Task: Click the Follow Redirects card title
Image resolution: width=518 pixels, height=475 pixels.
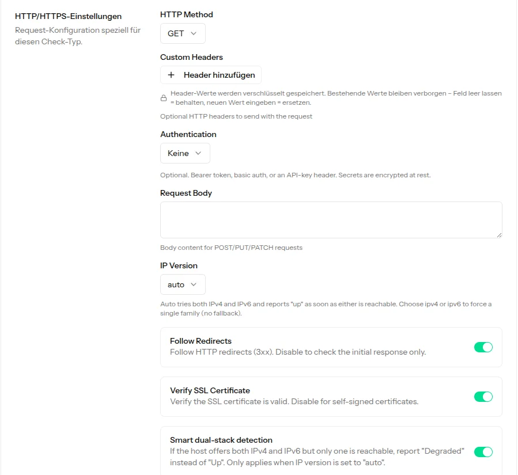Action: click(x=201, y=341)
